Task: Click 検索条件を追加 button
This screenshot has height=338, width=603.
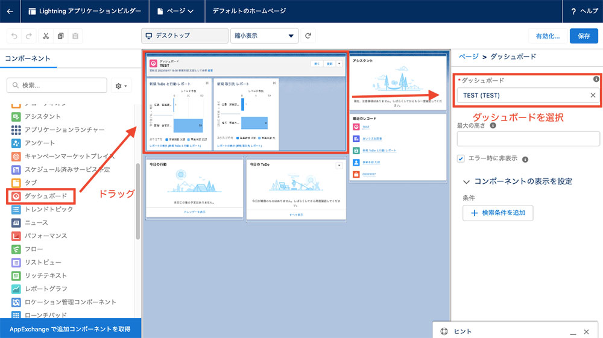Action: (x=497, y=213)
